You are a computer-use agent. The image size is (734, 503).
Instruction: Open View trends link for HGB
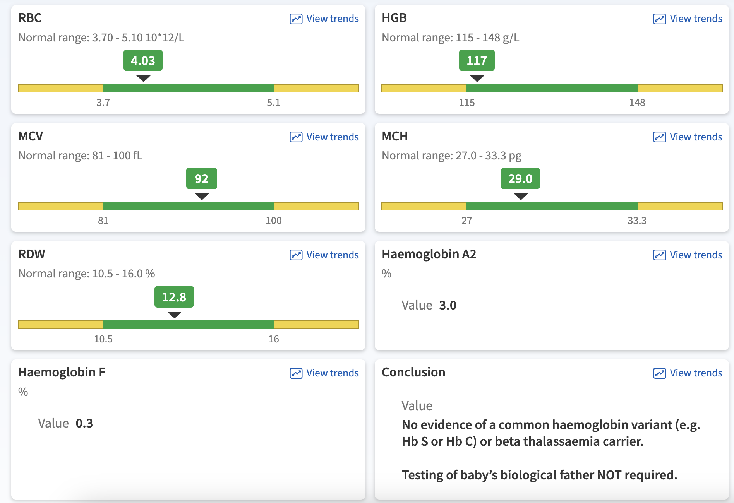tap(696, 19)
